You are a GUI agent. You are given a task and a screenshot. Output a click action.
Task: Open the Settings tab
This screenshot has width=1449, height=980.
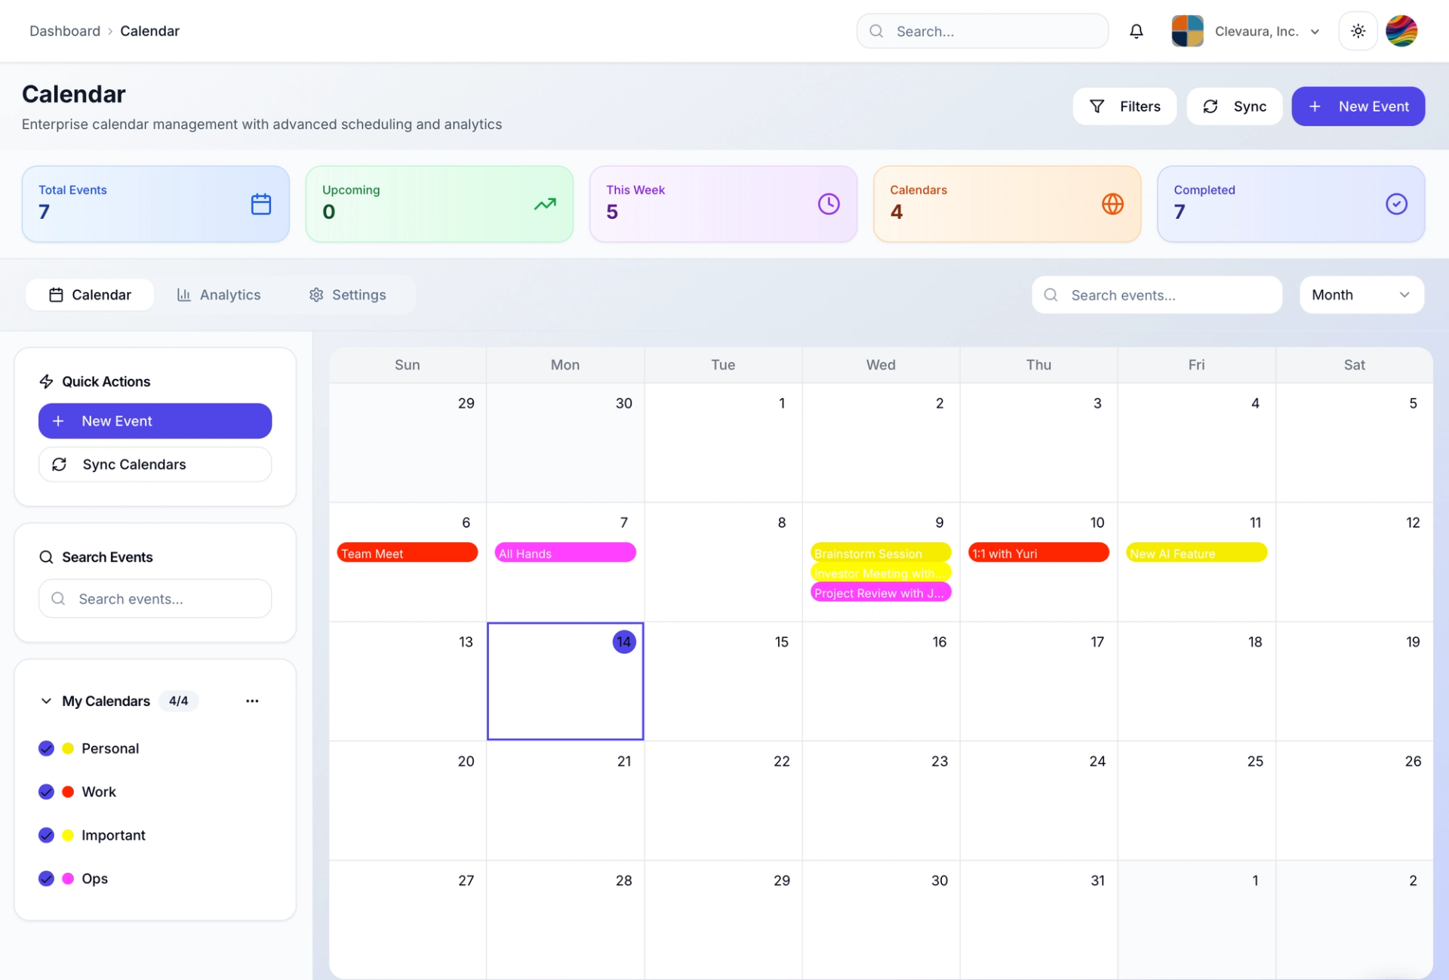348,294
